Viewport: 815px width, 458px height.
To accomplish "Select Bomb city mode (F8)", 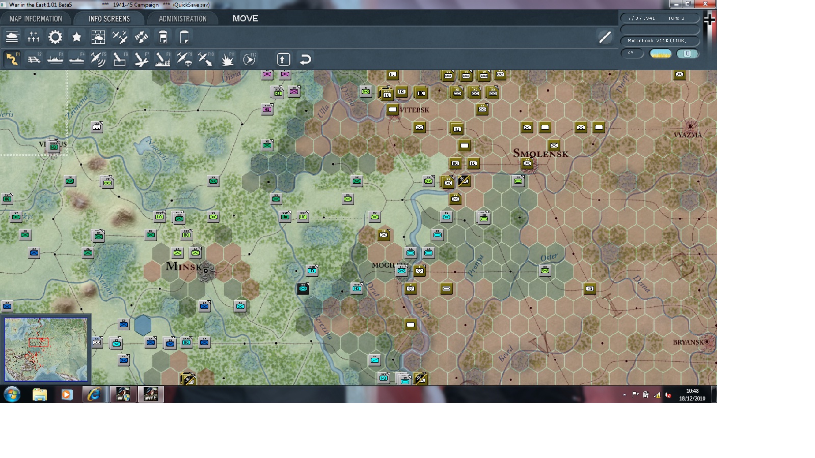I will 162,59.
